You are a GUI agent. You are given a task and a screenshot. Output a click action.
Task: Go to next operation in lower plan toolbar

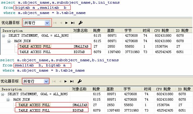(x=66, y=81)
